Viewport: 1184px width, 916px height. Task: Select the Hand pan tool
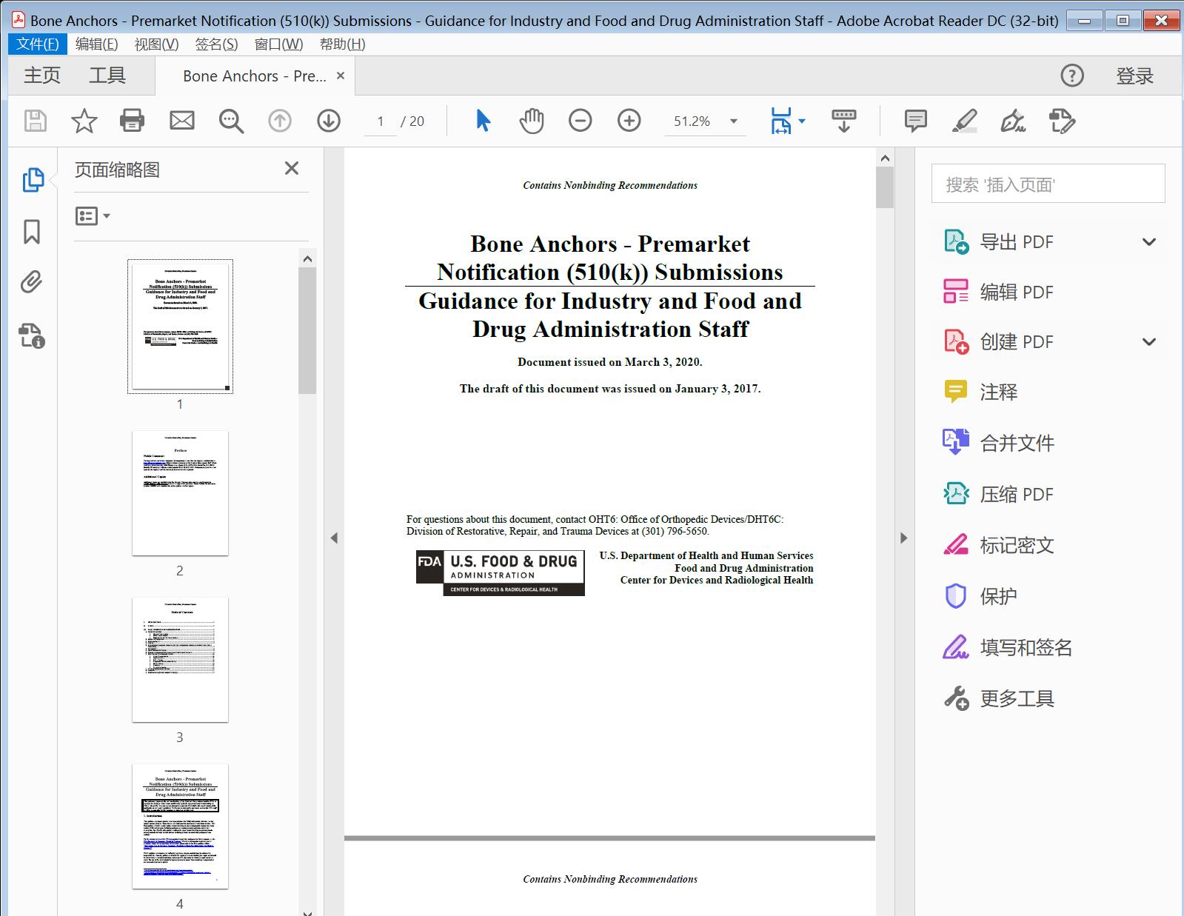pos(531,121)
